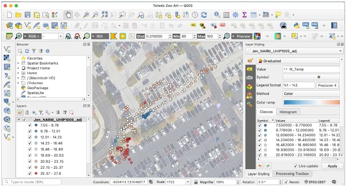
Task: Open the Statistical Summary sigma icon
Action: coord(245,15)
